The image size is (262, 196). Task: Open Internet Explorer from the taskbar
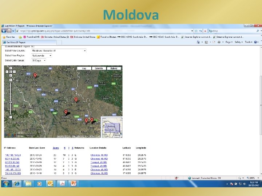tap(16, 184)
